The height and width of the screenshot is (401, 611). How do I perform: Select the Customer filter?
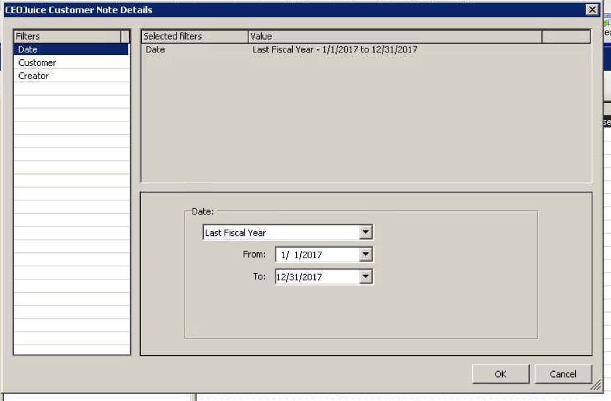71,63
